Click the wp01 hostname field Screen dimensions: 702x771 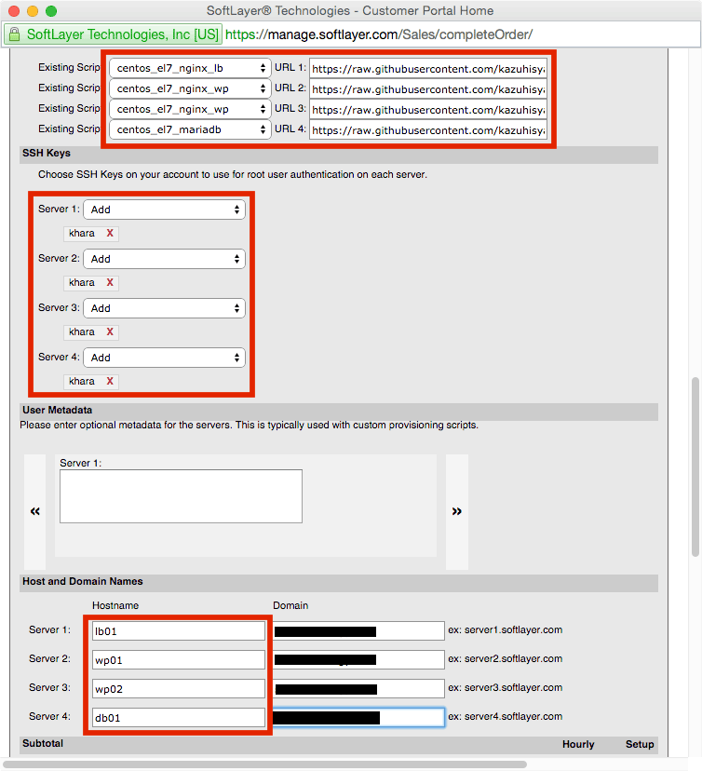point(179,660)
